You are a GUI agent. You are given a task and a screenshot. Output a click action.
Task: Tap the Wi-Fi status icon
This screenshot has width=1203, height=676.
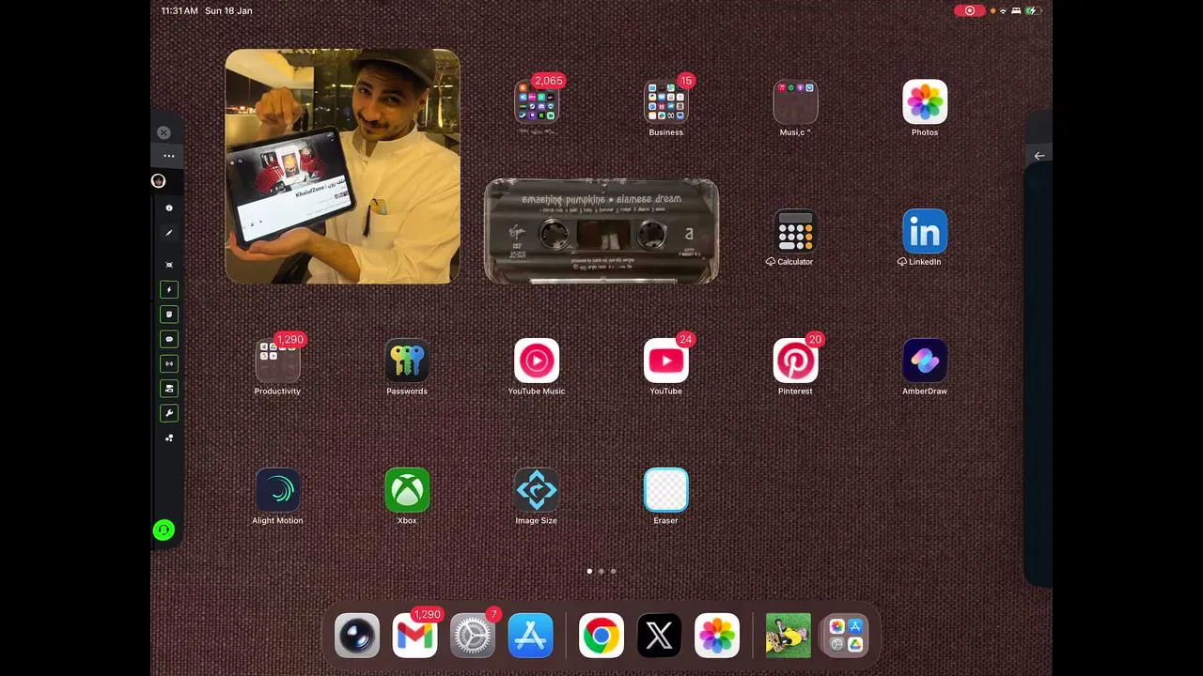point(1003,10)
